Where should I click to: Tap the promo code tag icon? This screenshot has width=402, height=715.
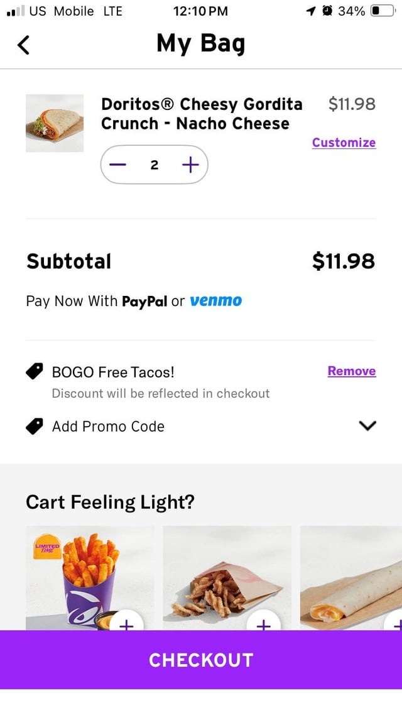(35, 427)
